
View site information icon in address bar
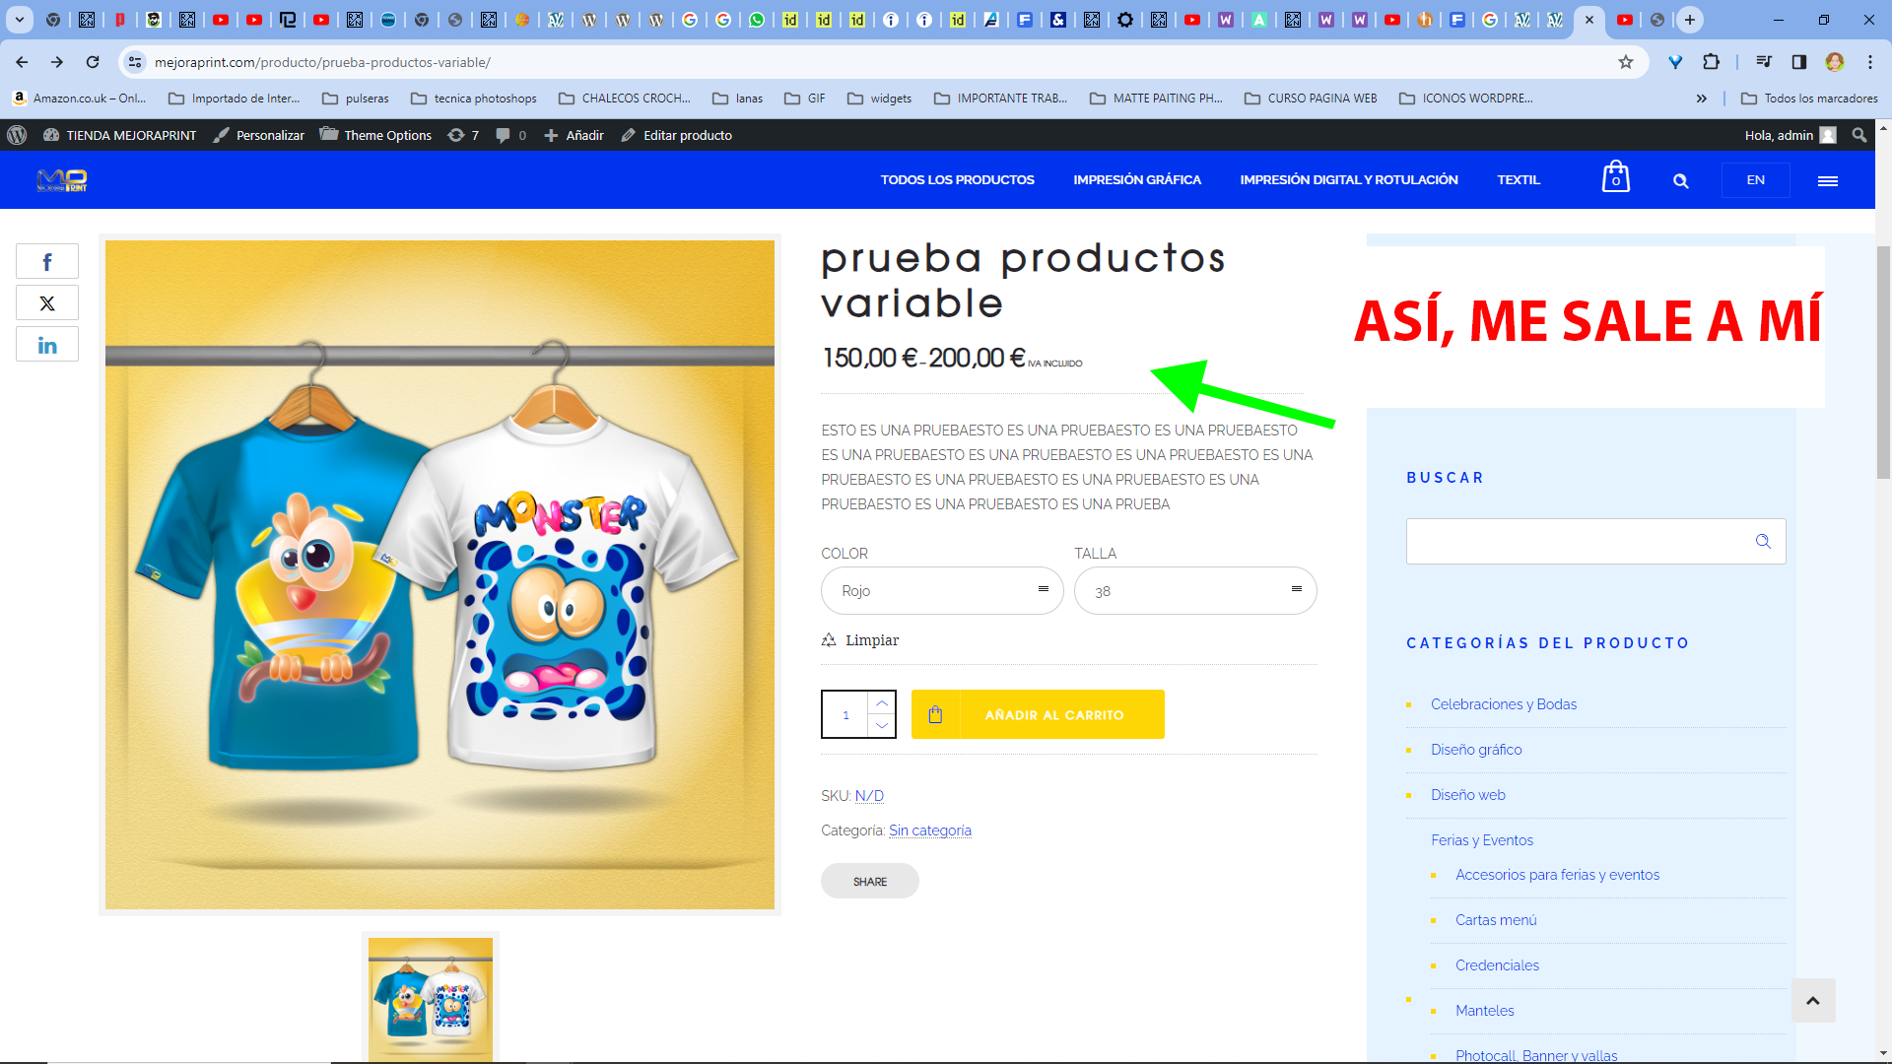135,62
